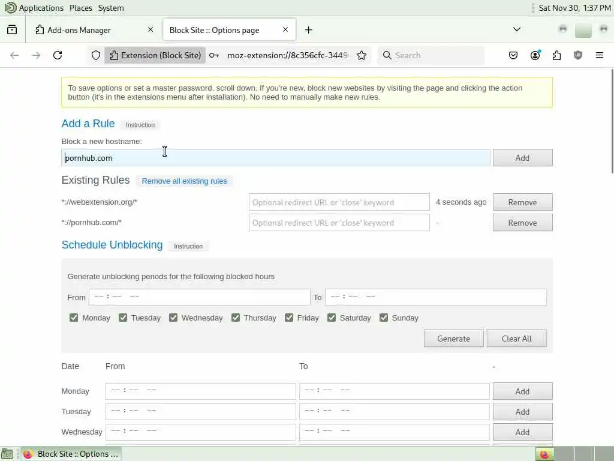
Task: Open the Add a Rule Instruction link
Action: click(x=140, y=125)
